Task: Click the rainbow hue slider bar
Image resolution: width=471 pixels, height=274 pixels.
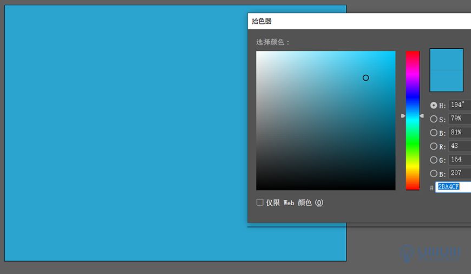Action: (x=413, y=120)
